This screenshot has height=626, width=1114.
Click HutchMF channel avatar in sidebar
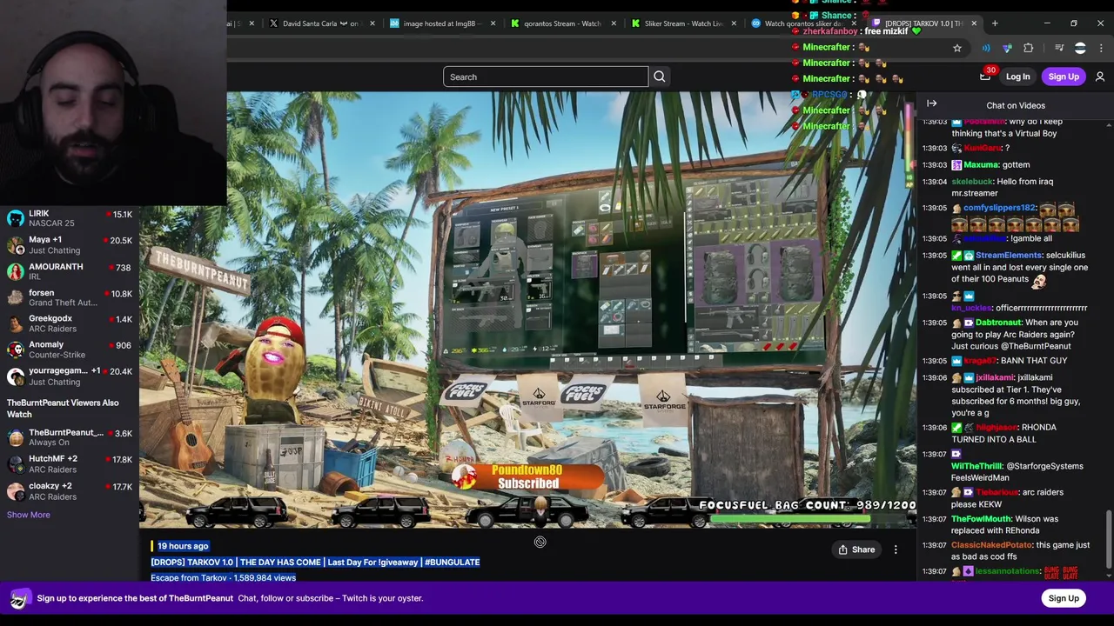(15, 463)
